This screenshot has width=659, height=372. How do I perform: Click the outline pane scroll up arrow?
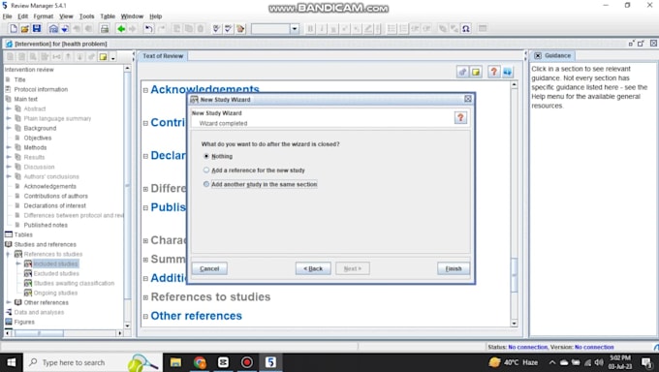click(x=127, y=68)
